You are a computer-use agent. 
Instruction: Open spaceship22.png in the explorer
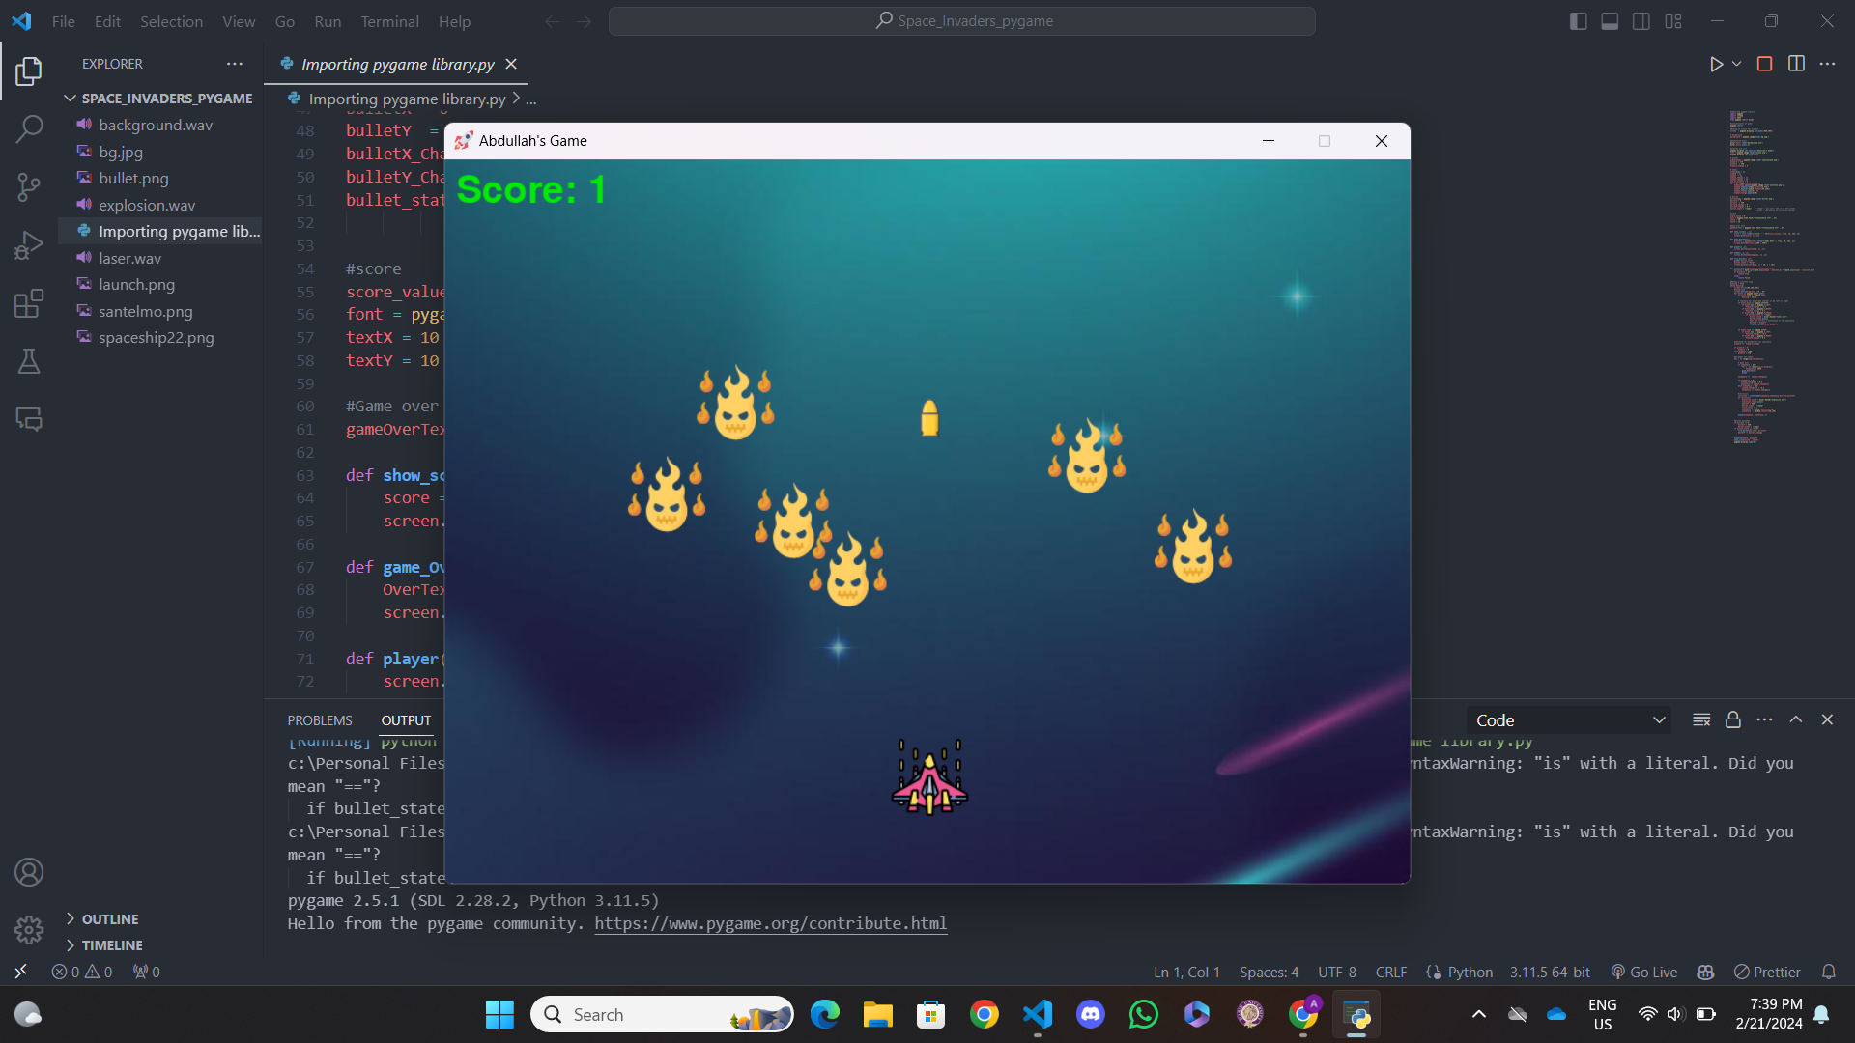[156, 337]
